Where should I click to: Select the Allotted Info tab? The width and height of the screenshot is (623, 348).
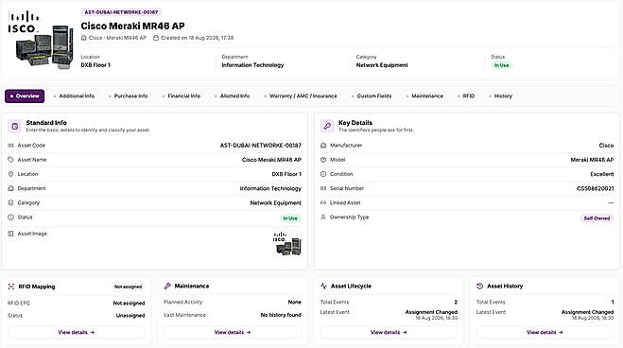click(x=233, y=96)
